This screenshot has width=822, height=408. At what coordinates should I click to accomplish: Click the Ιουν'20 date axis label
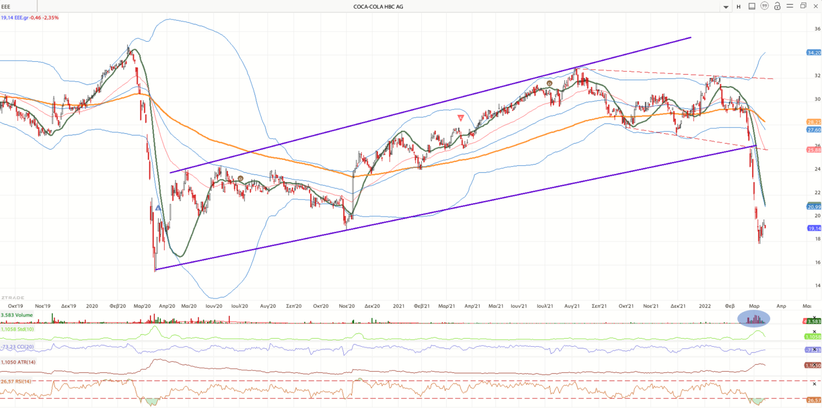point(214,306)
